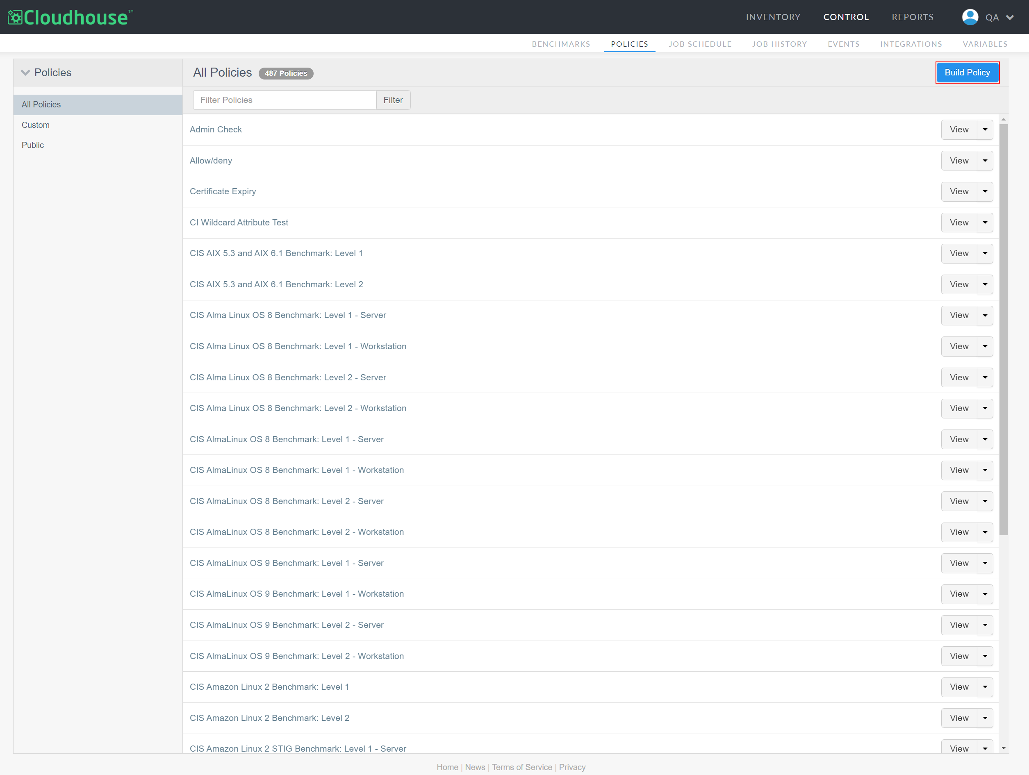Expand dropdown for AlmaLinux OS 8 Level 2 Server
The image size is (1029, 775).
pyautogui.click(x=985, y=502)
